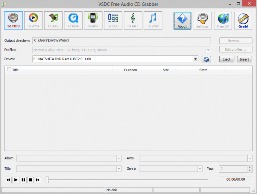Eject the disc tray
The width and height of the screenshot is (257, 194).
[227, 59]
